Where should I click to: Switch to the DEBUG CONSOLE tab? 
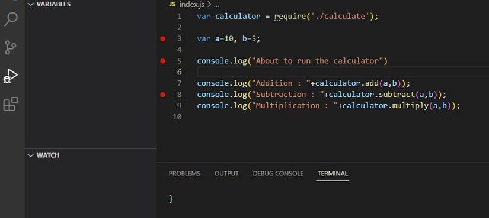(278, 174)
